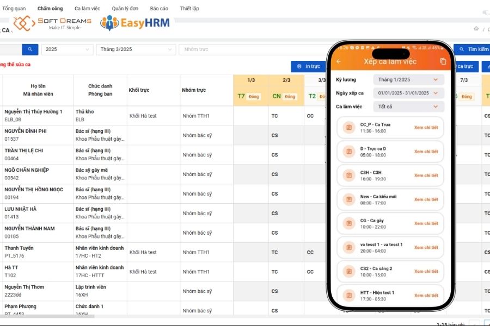Click the blue search magnifier button
490x326 pixels.
[x=30, y=49]
